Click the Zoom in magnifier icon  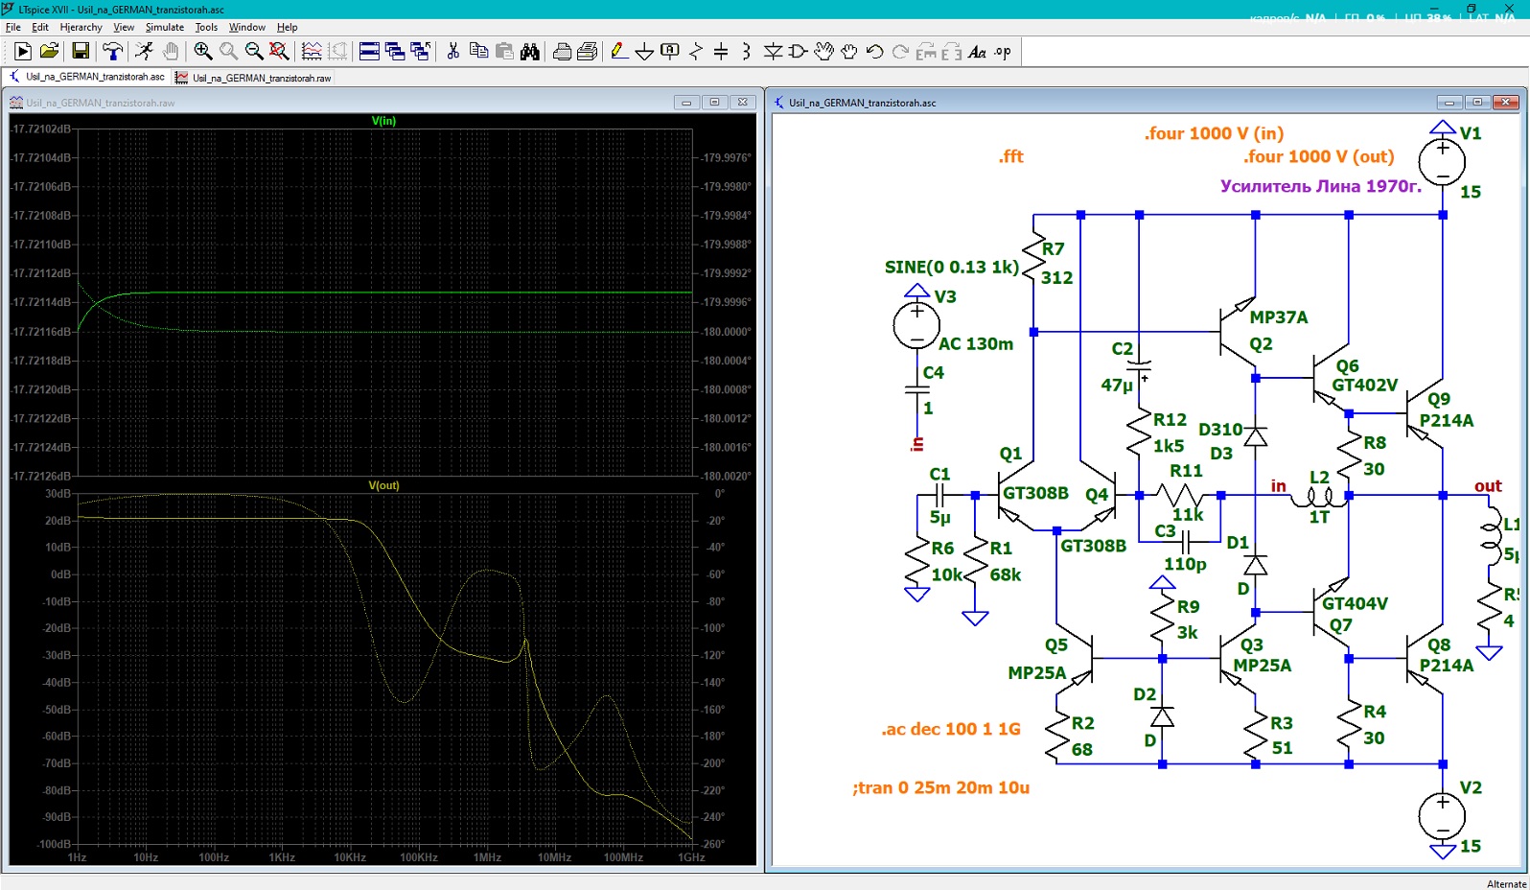point(203,52)
